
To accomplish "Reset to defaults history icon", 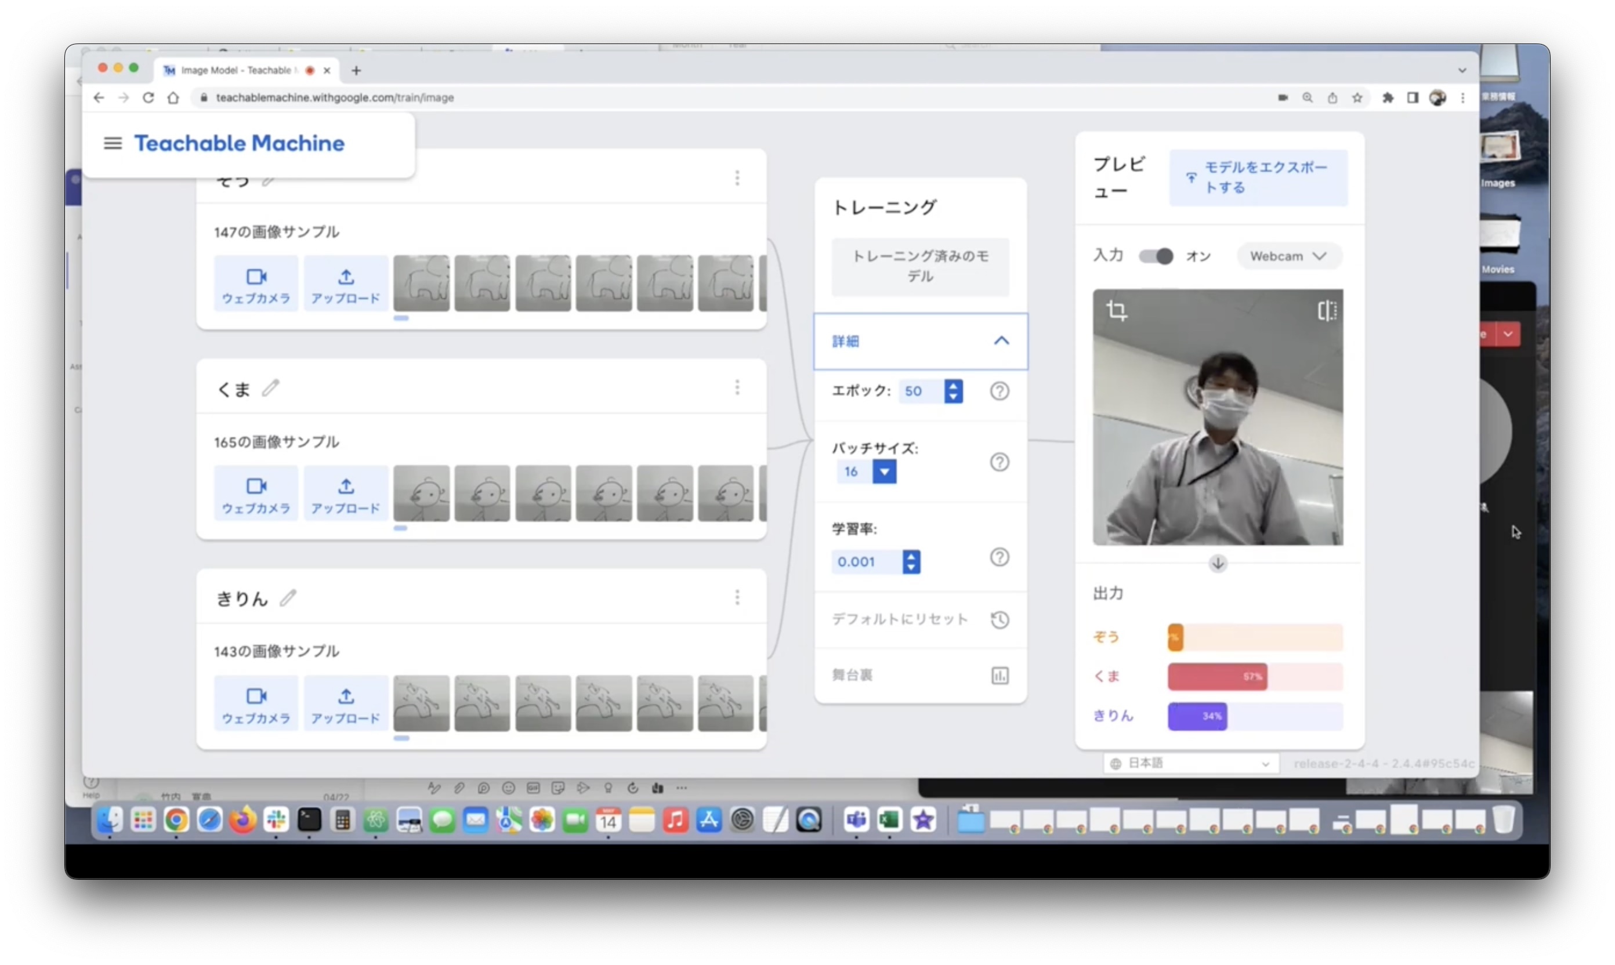I will coord(1000,620).
